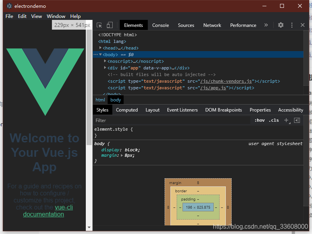Open the DevTools settings gear
312x234 pixels.
point(280,25)
